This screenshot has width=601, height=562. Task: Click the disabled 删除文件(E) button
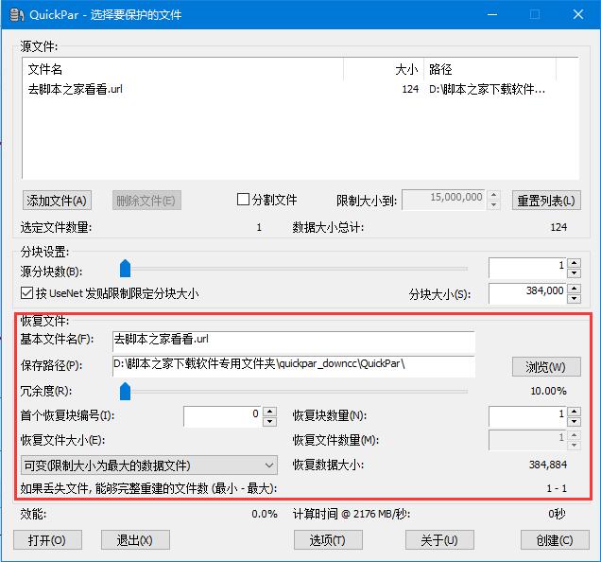tap(146, 201)
